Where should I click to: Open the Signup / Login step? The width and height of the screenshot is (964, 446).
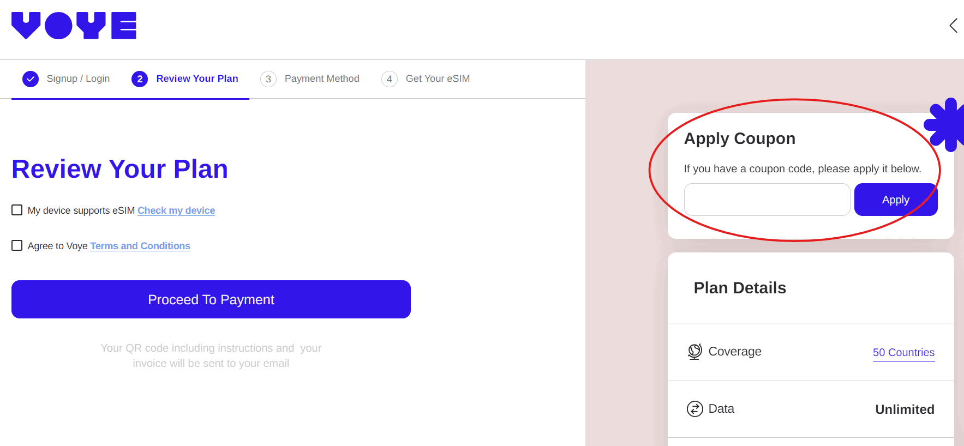coord(78,79)
